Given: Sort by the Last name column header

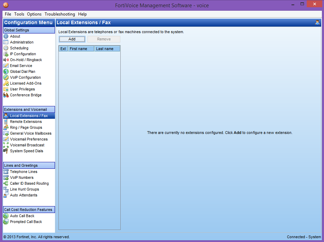Looking at the screenshot, I should pyautogui.click(x=107, y=49).
